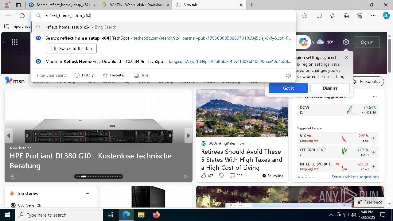Open the Extensions puzzle icon

[x=304, y=16]
